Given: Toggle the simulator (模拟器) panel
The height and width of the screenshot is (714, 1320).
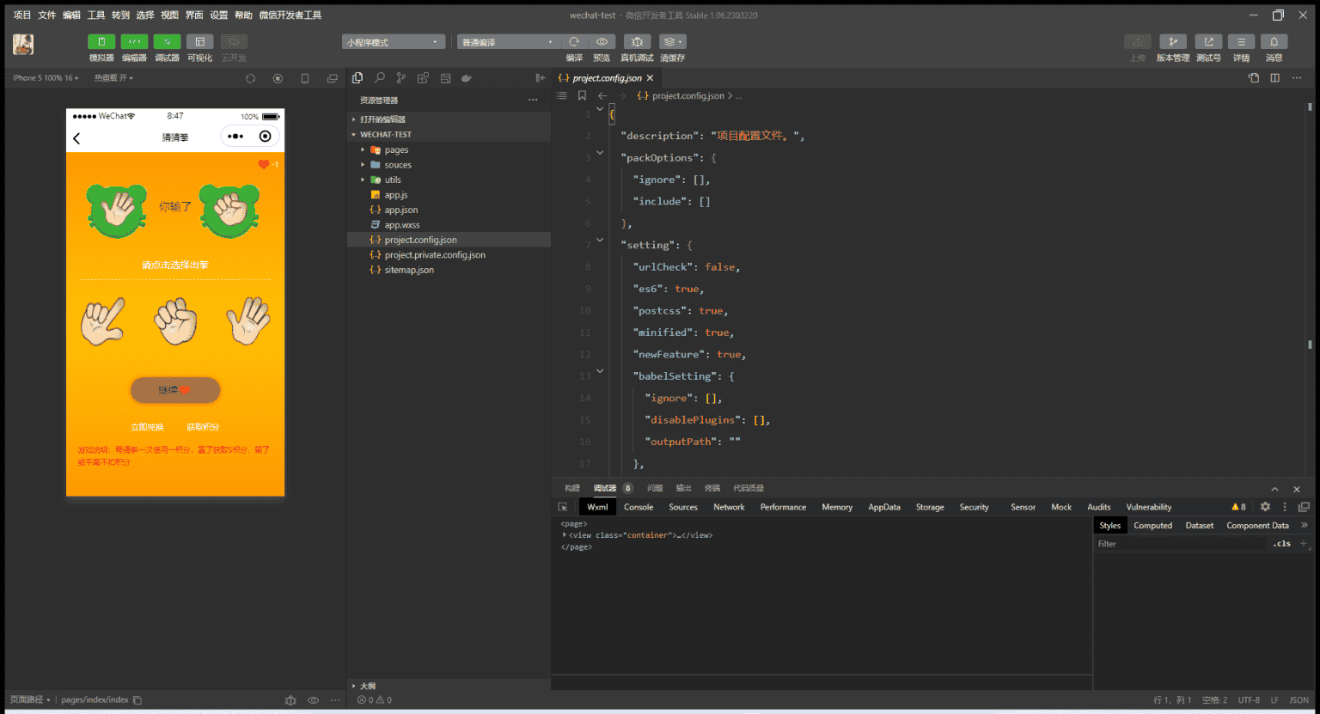Looking at the screenshot, I should pyautogui.click(x=101, y=42).
